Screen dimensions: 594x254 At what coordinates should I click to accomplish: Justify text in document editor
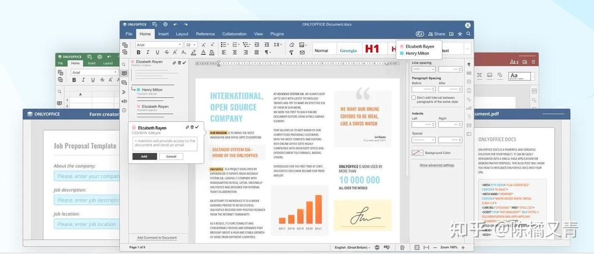click(x=257, y=52)
